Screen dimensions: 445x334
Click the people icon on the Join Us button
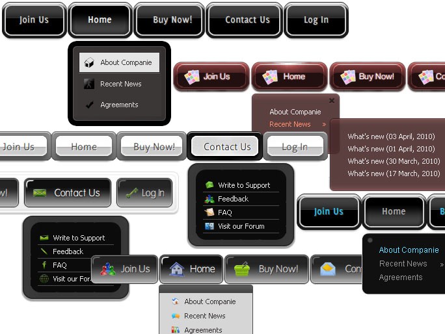pyautogui.click(x=108, y=269)
